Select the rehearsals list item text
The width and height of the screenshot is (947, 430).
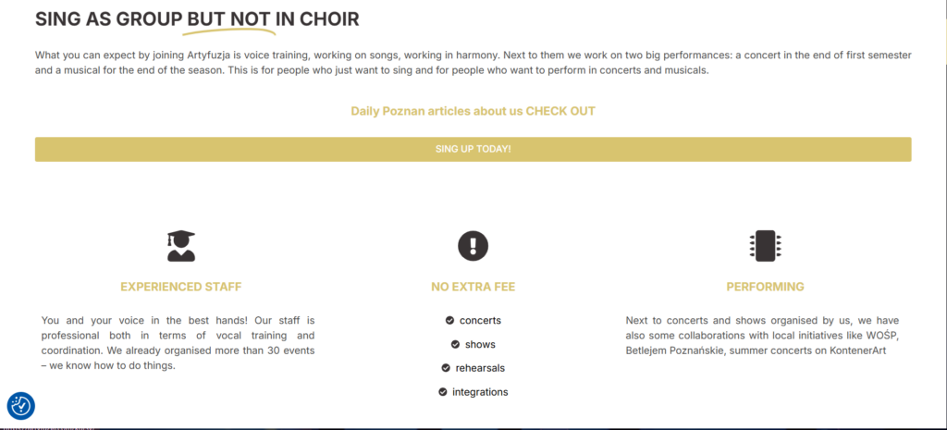(x=480, y=368)
